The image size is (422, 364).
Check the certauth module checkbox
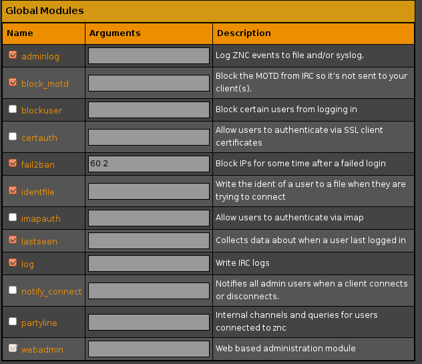pos(13,136)
